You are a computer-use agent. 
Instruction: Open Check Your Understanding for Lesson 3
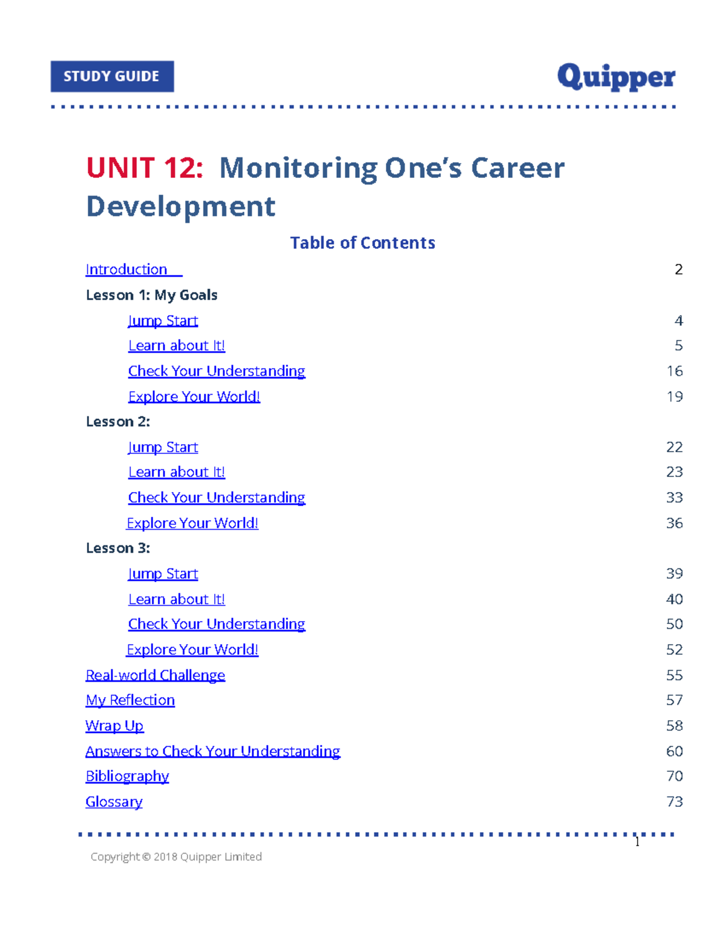pyautogui.click(x=216, y=624)
